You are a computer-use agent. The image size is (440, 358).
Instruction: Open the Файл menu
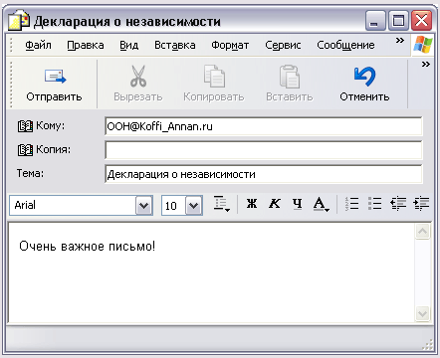tap(38, 45)
